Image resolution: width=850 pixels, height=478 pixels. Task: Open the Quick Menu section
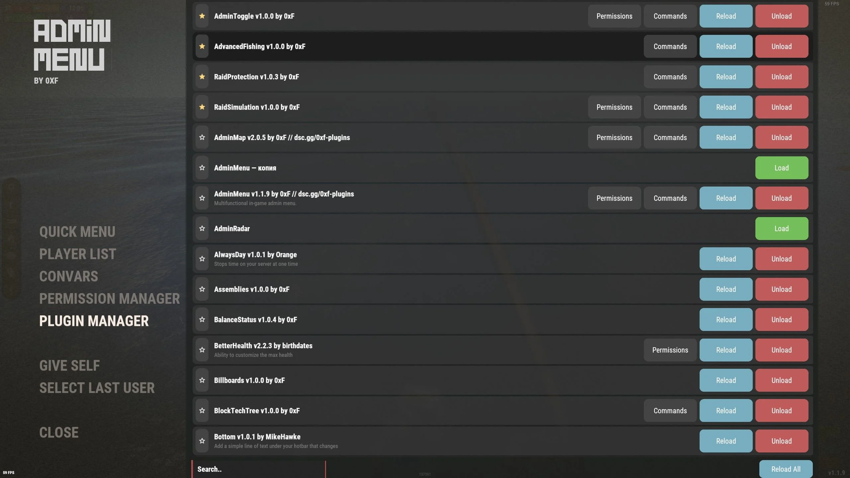click(x=77, y=232)
